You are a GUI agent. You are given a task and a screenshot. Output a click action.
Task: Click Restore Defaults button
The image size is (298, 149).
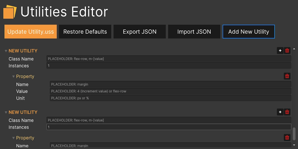point(85,32)
